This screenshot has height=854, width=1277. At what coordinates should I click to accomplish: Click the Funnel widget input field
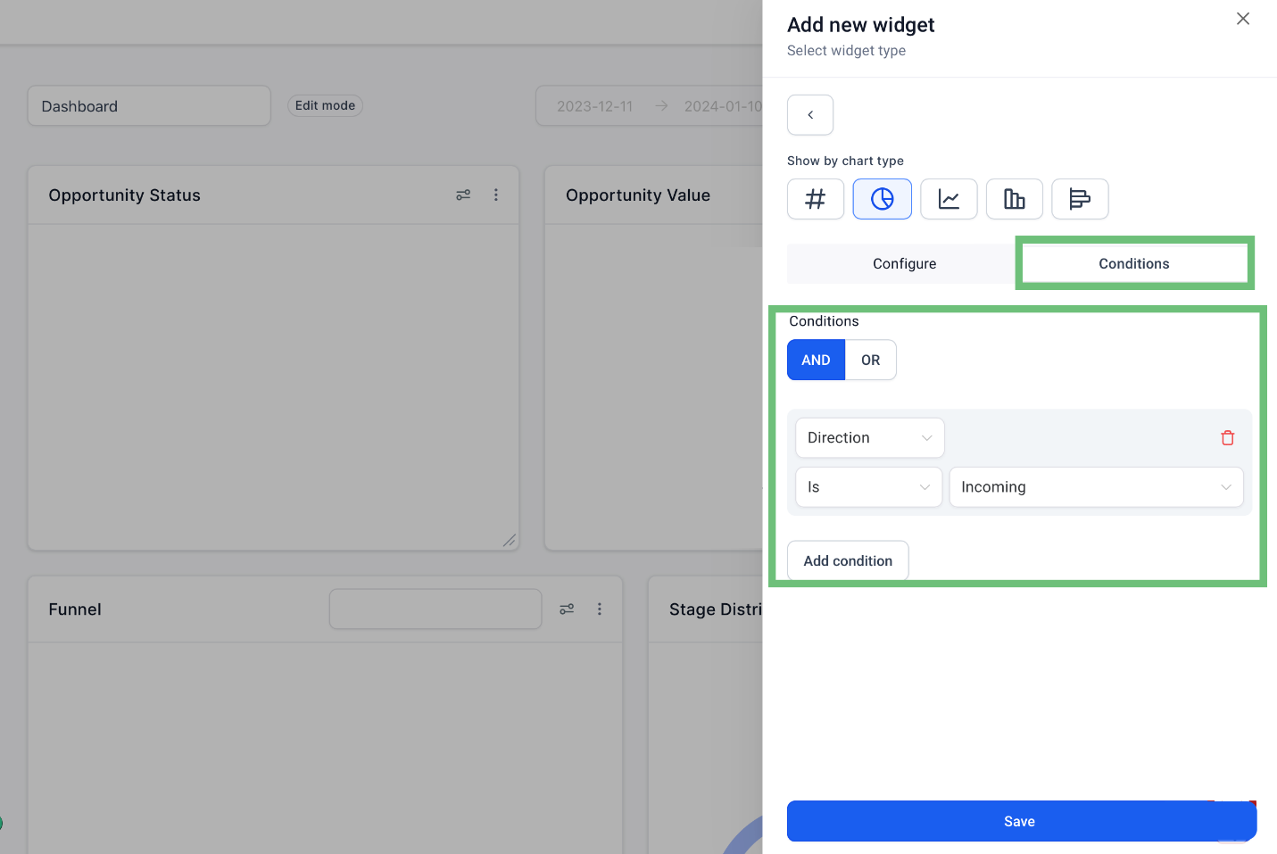[435, 609]
